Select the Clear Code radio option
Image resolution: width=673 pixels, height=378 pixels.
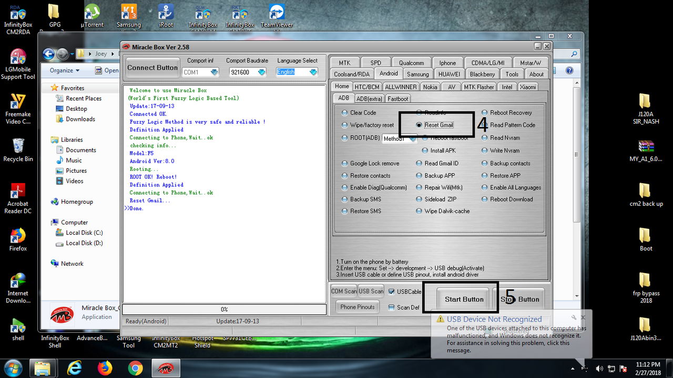point(344,112)
